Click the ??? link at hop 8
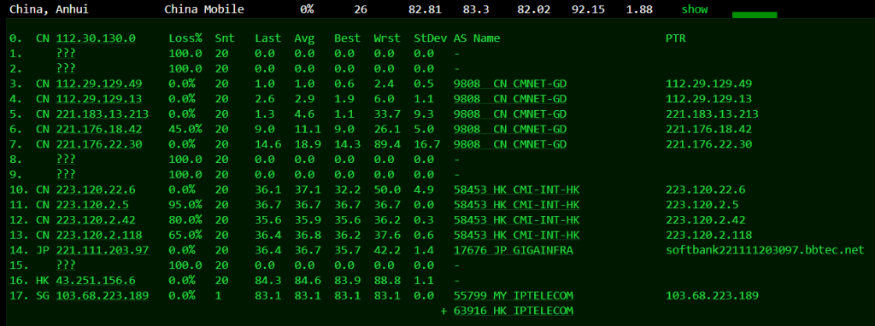Screen dimensions: 875x326 tap(66, 159)
